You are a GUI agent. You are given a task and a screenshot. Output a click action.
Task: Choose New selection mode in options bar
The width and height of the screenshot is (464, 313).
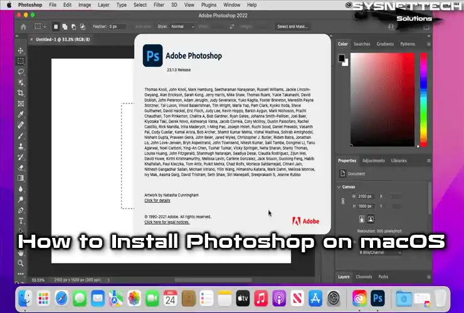[x=56, y=26]
